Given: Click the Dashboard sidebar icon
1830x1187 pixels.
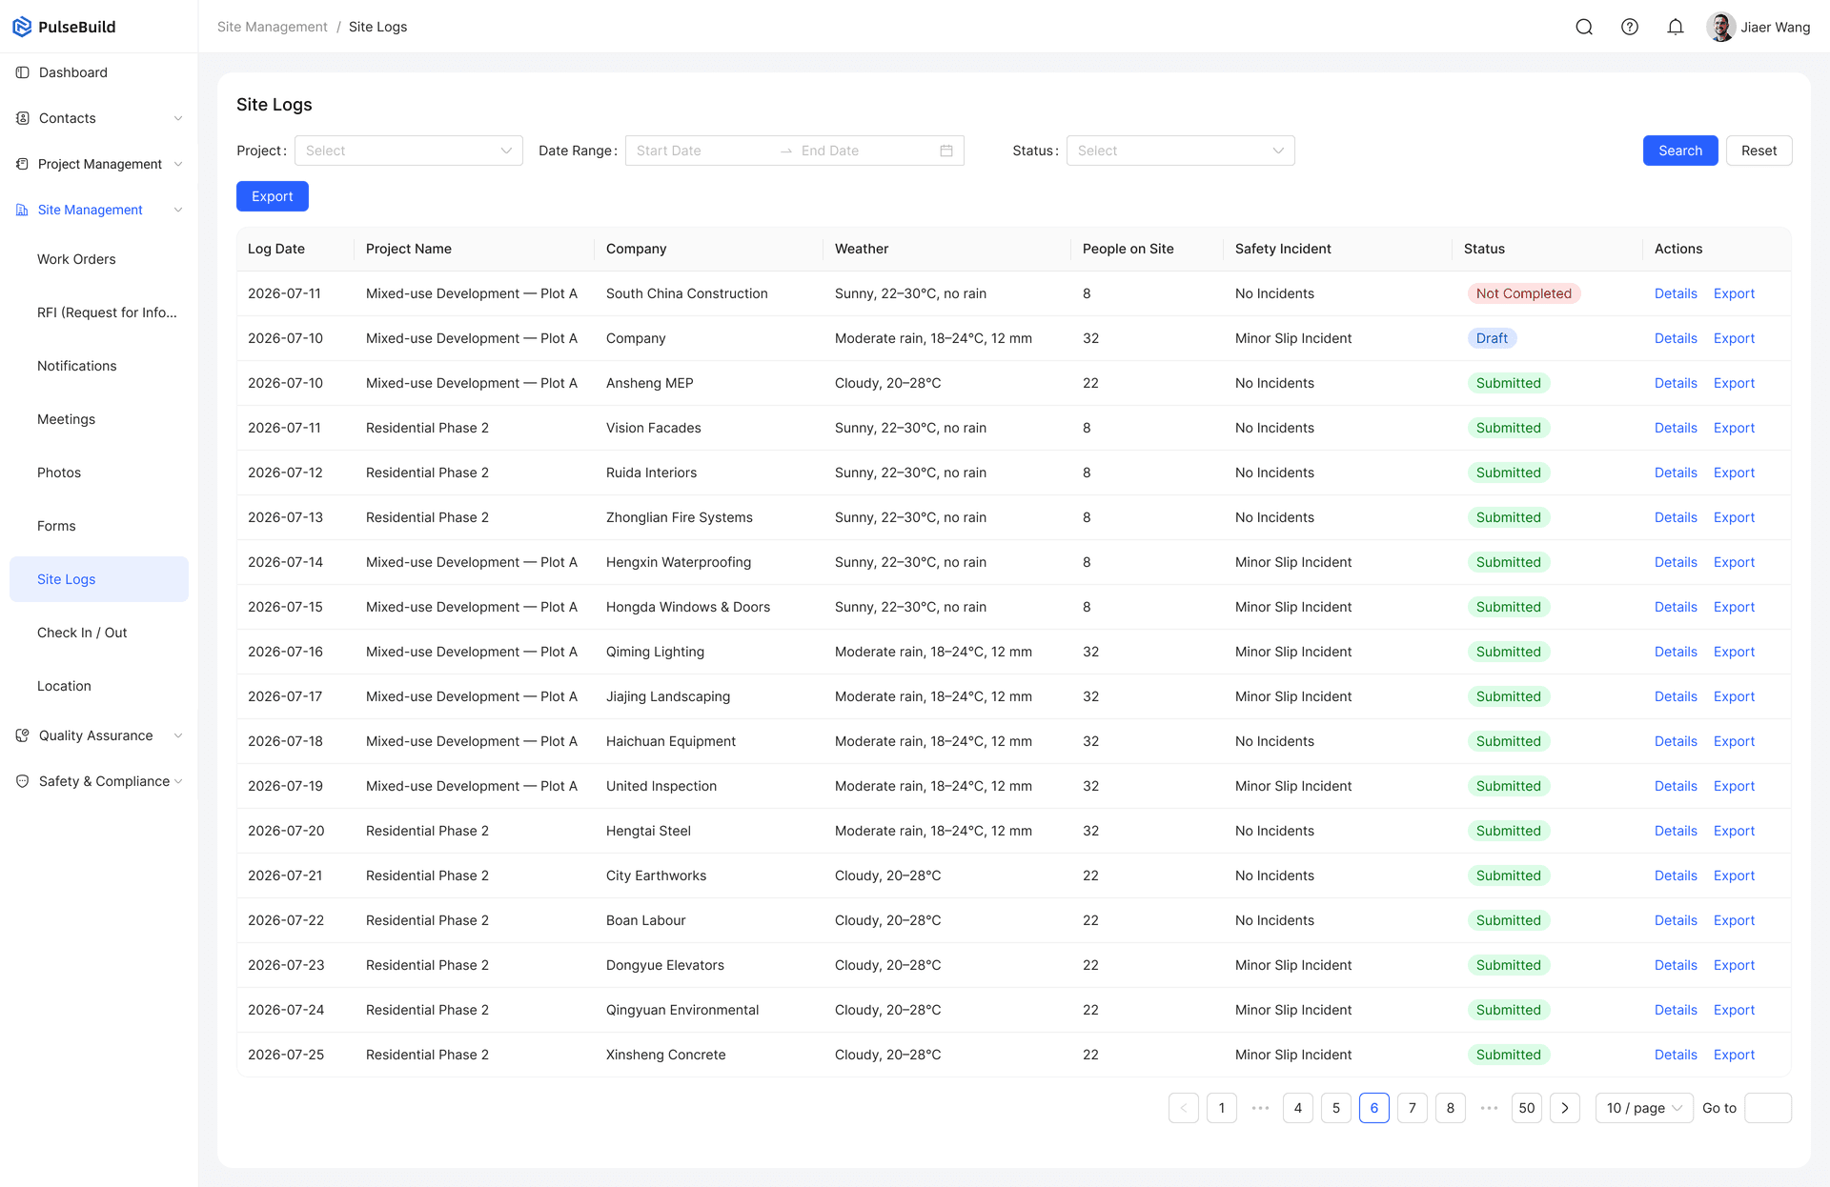Looking at the screenshot, I should pos(23,72).
